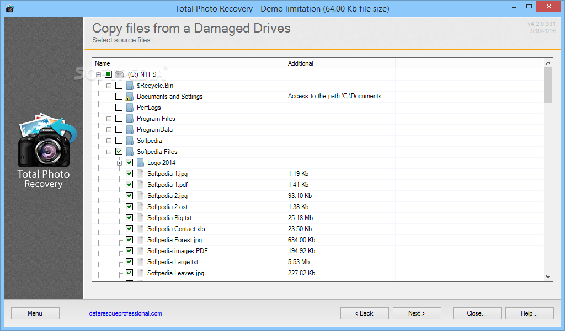The image size is (565, 331).
Task: Check the ProgramData checkbox
Action: coord(119,129)
